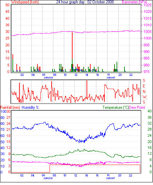Click the N wind direction label
The height and width of the screenshot is (185, 153).
(144, 92)
